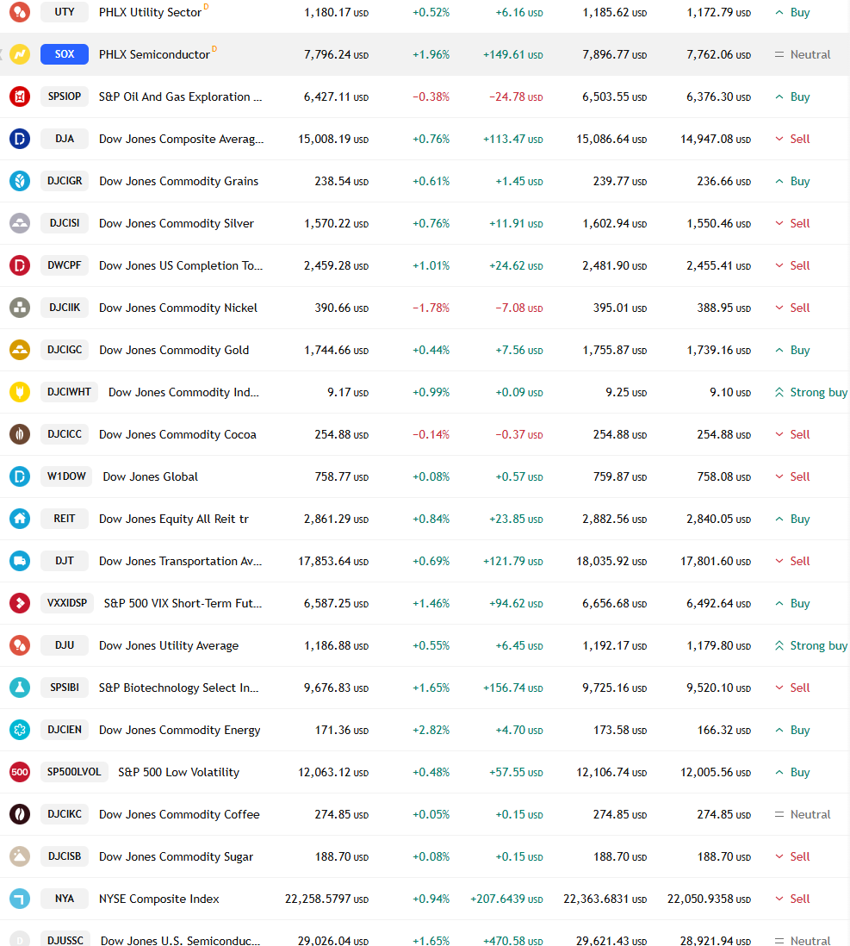Screen dimensions: 850x946
Task: Click the PHLX Utility Sector logo icon
Action: tap(19, 12)
